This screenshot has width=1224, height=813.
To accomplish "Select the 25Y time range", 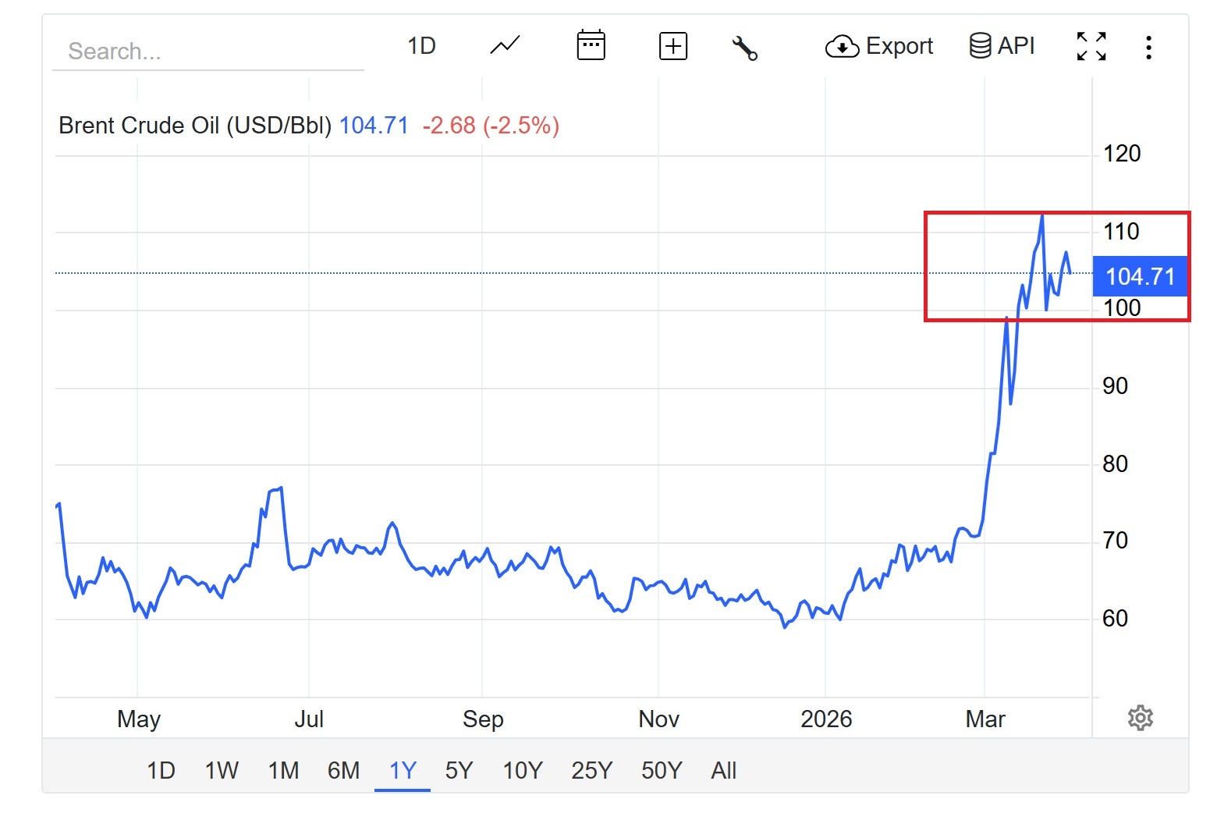I will tap(591, 771).
